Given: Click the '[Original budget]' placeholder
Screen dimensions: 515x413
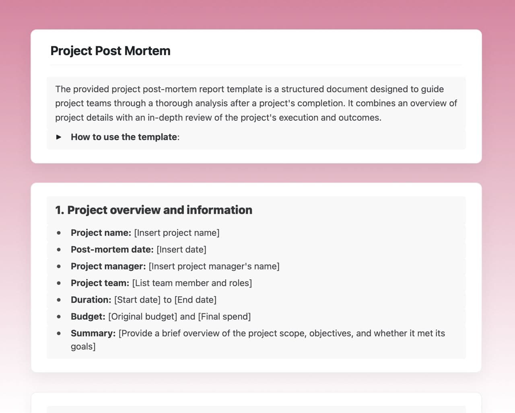Looking at the screenshot, I should pyautogui.click(x=142, y=317).
